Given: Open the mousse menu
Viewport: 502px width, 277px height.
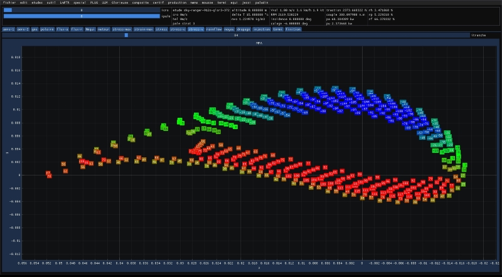Looking at the screenshot, I should click(x=207, y=3).
